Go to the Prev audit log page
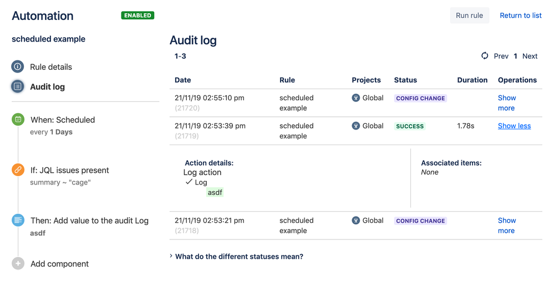 [x=501, y=56]
